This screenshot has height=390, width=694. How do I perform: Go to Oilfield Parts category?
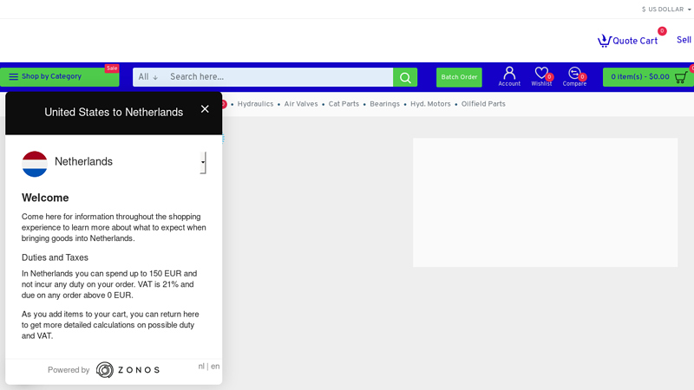(x=483, y=104)
